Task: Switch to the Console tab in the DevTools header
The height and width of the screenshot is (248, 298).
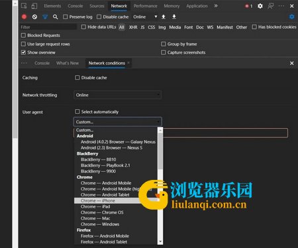Action: click(75, 6)
